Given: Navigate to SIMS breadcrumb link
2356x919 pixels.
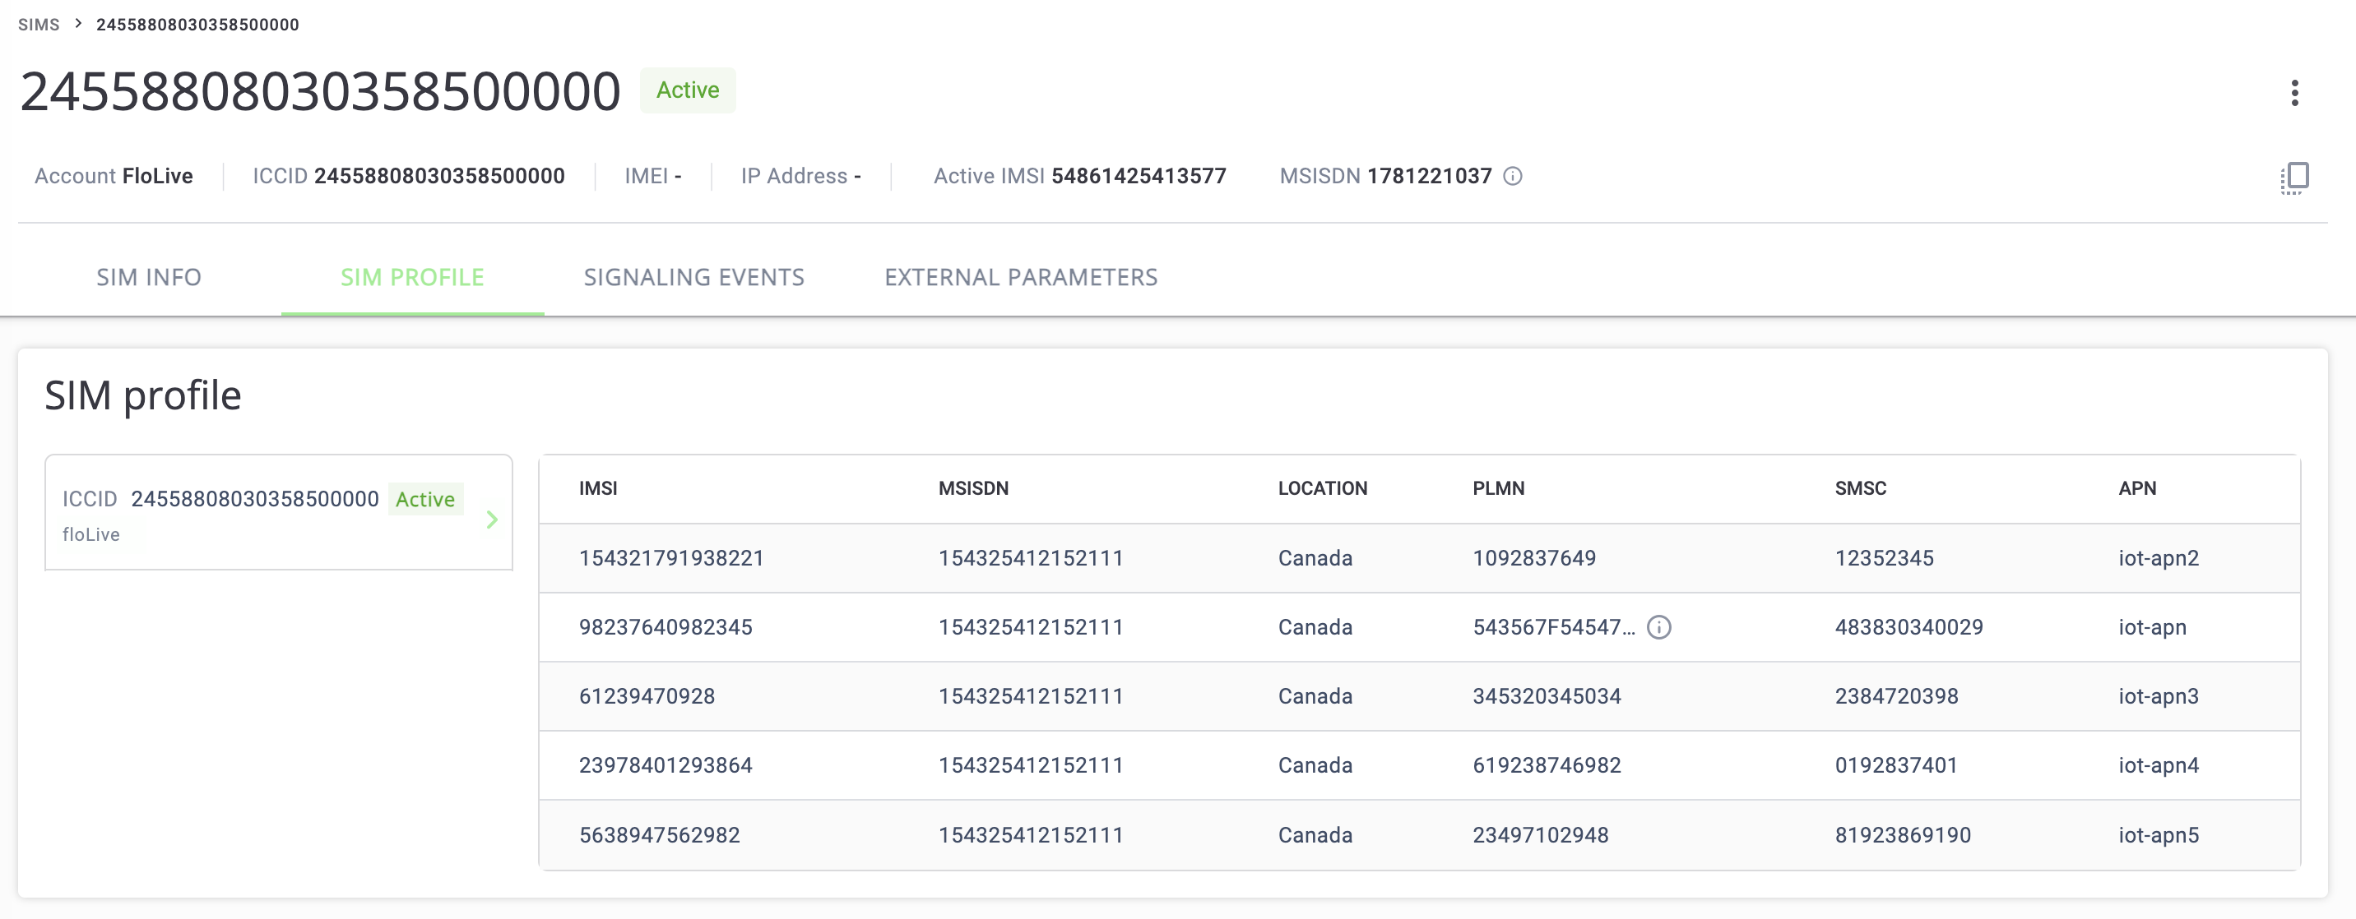Looking at the screenshot, I should [39, 25].
